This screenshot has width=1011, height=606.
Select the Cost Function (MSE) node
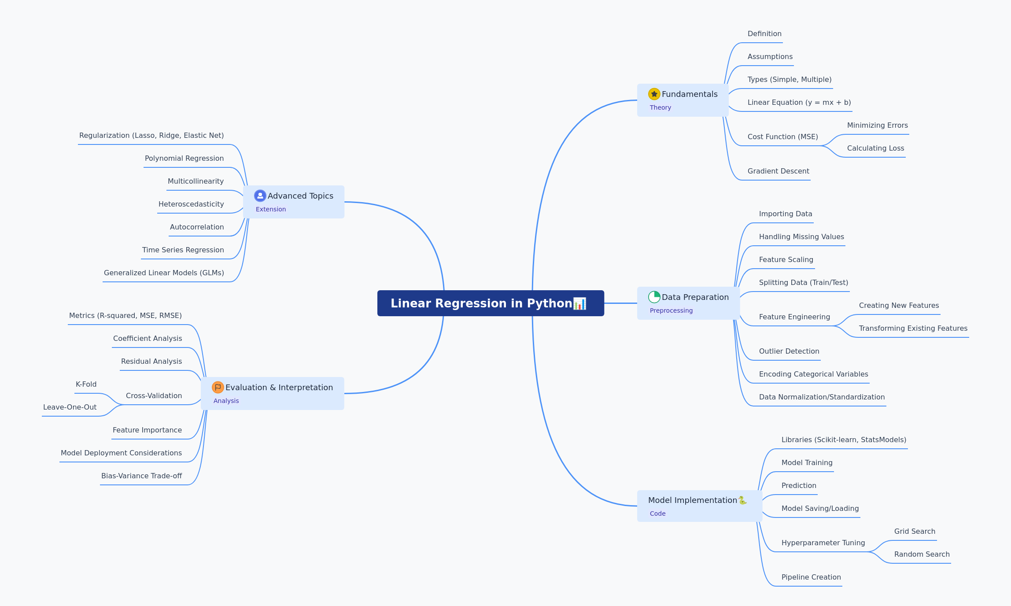(782, 137)
